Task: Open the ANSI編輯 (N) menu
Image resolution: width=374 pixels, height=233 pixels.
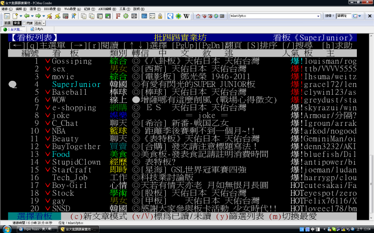Action: [x=107, y=9]
